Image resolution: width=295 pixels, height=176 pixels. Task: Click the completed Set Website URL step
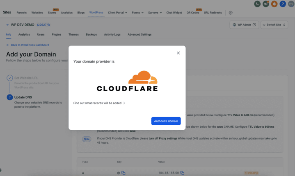pos(26,78)
